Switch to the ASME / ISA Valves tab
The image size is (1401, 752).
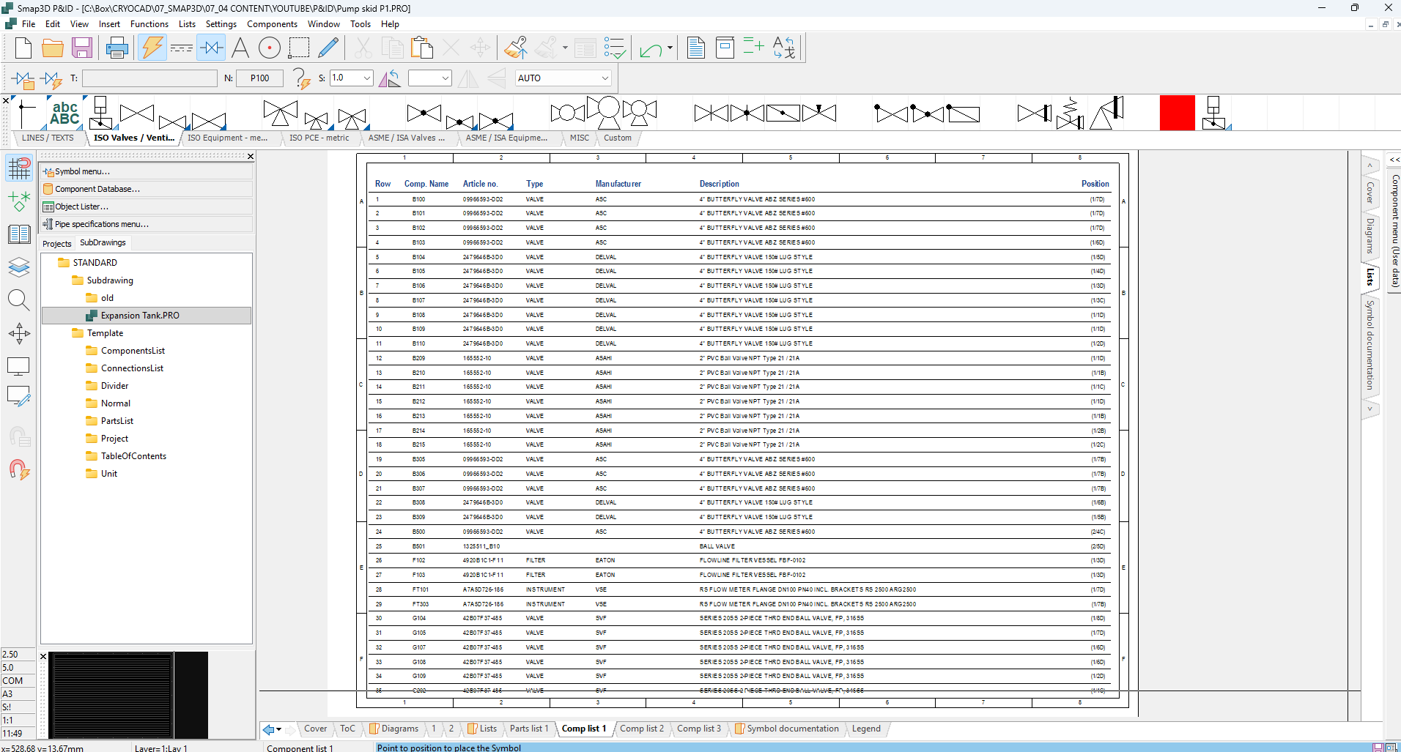(406, 138)
